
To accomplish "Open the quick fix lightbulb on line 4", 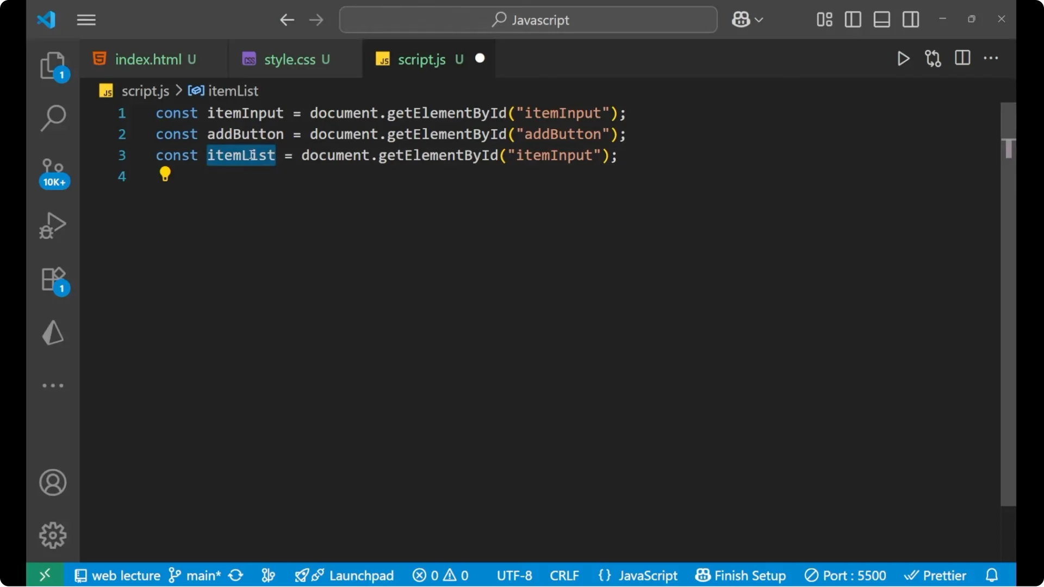I will click(165, 174).
